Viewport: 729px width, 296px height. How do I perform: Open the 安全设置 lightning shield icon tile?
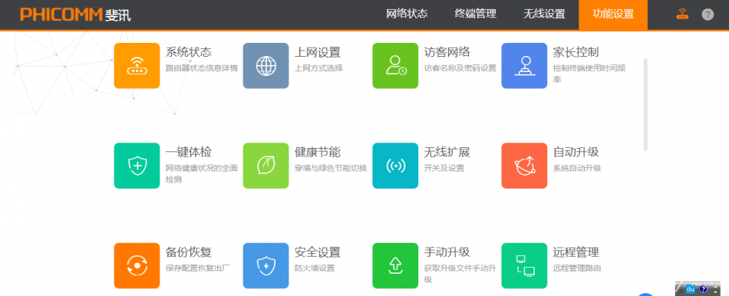click(266, 266)
